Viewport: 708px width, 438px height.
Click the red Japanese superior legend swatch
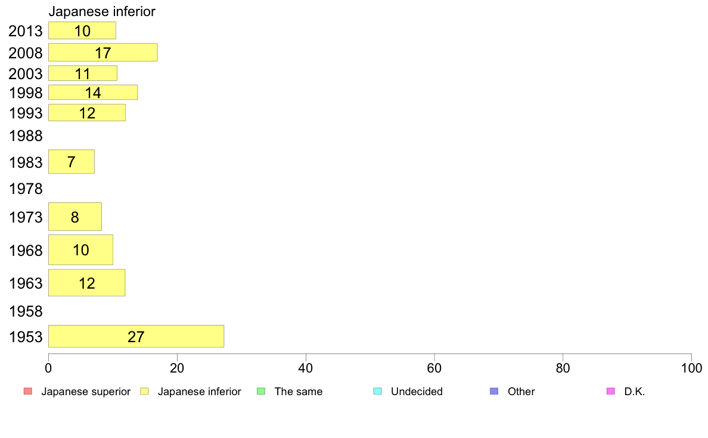28,391
